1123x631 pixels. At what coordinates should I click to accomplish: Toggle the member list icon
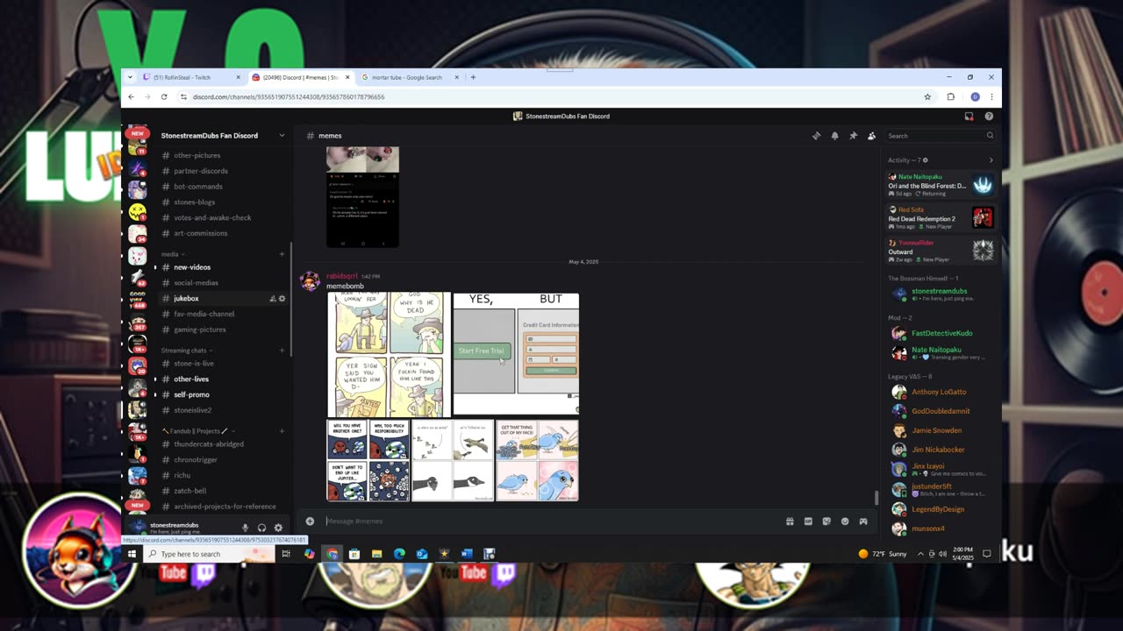point(871,136)
